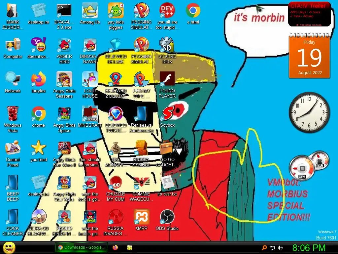Open the taskbar search magnifier icon
Screen dimensions: 338x254
click(264, 248)
